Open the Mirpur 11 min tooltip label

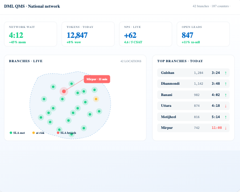pos(97,79)
